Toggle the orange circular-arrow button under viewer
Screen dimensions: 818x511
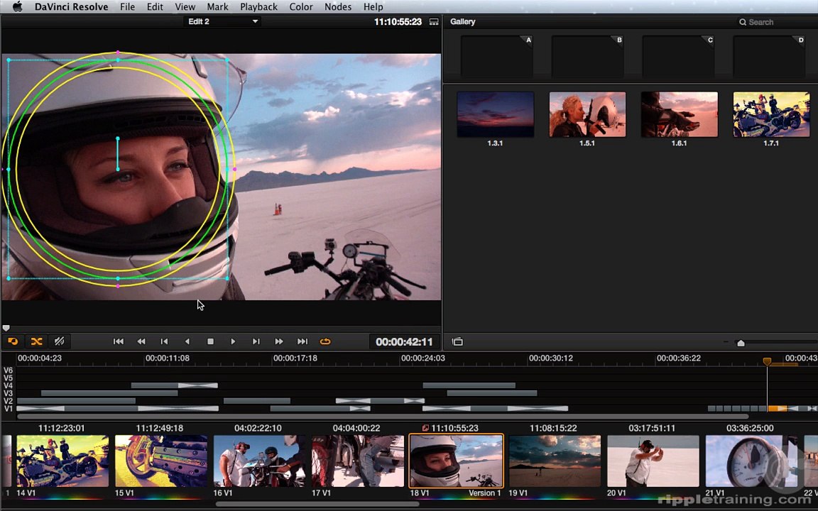13,341
